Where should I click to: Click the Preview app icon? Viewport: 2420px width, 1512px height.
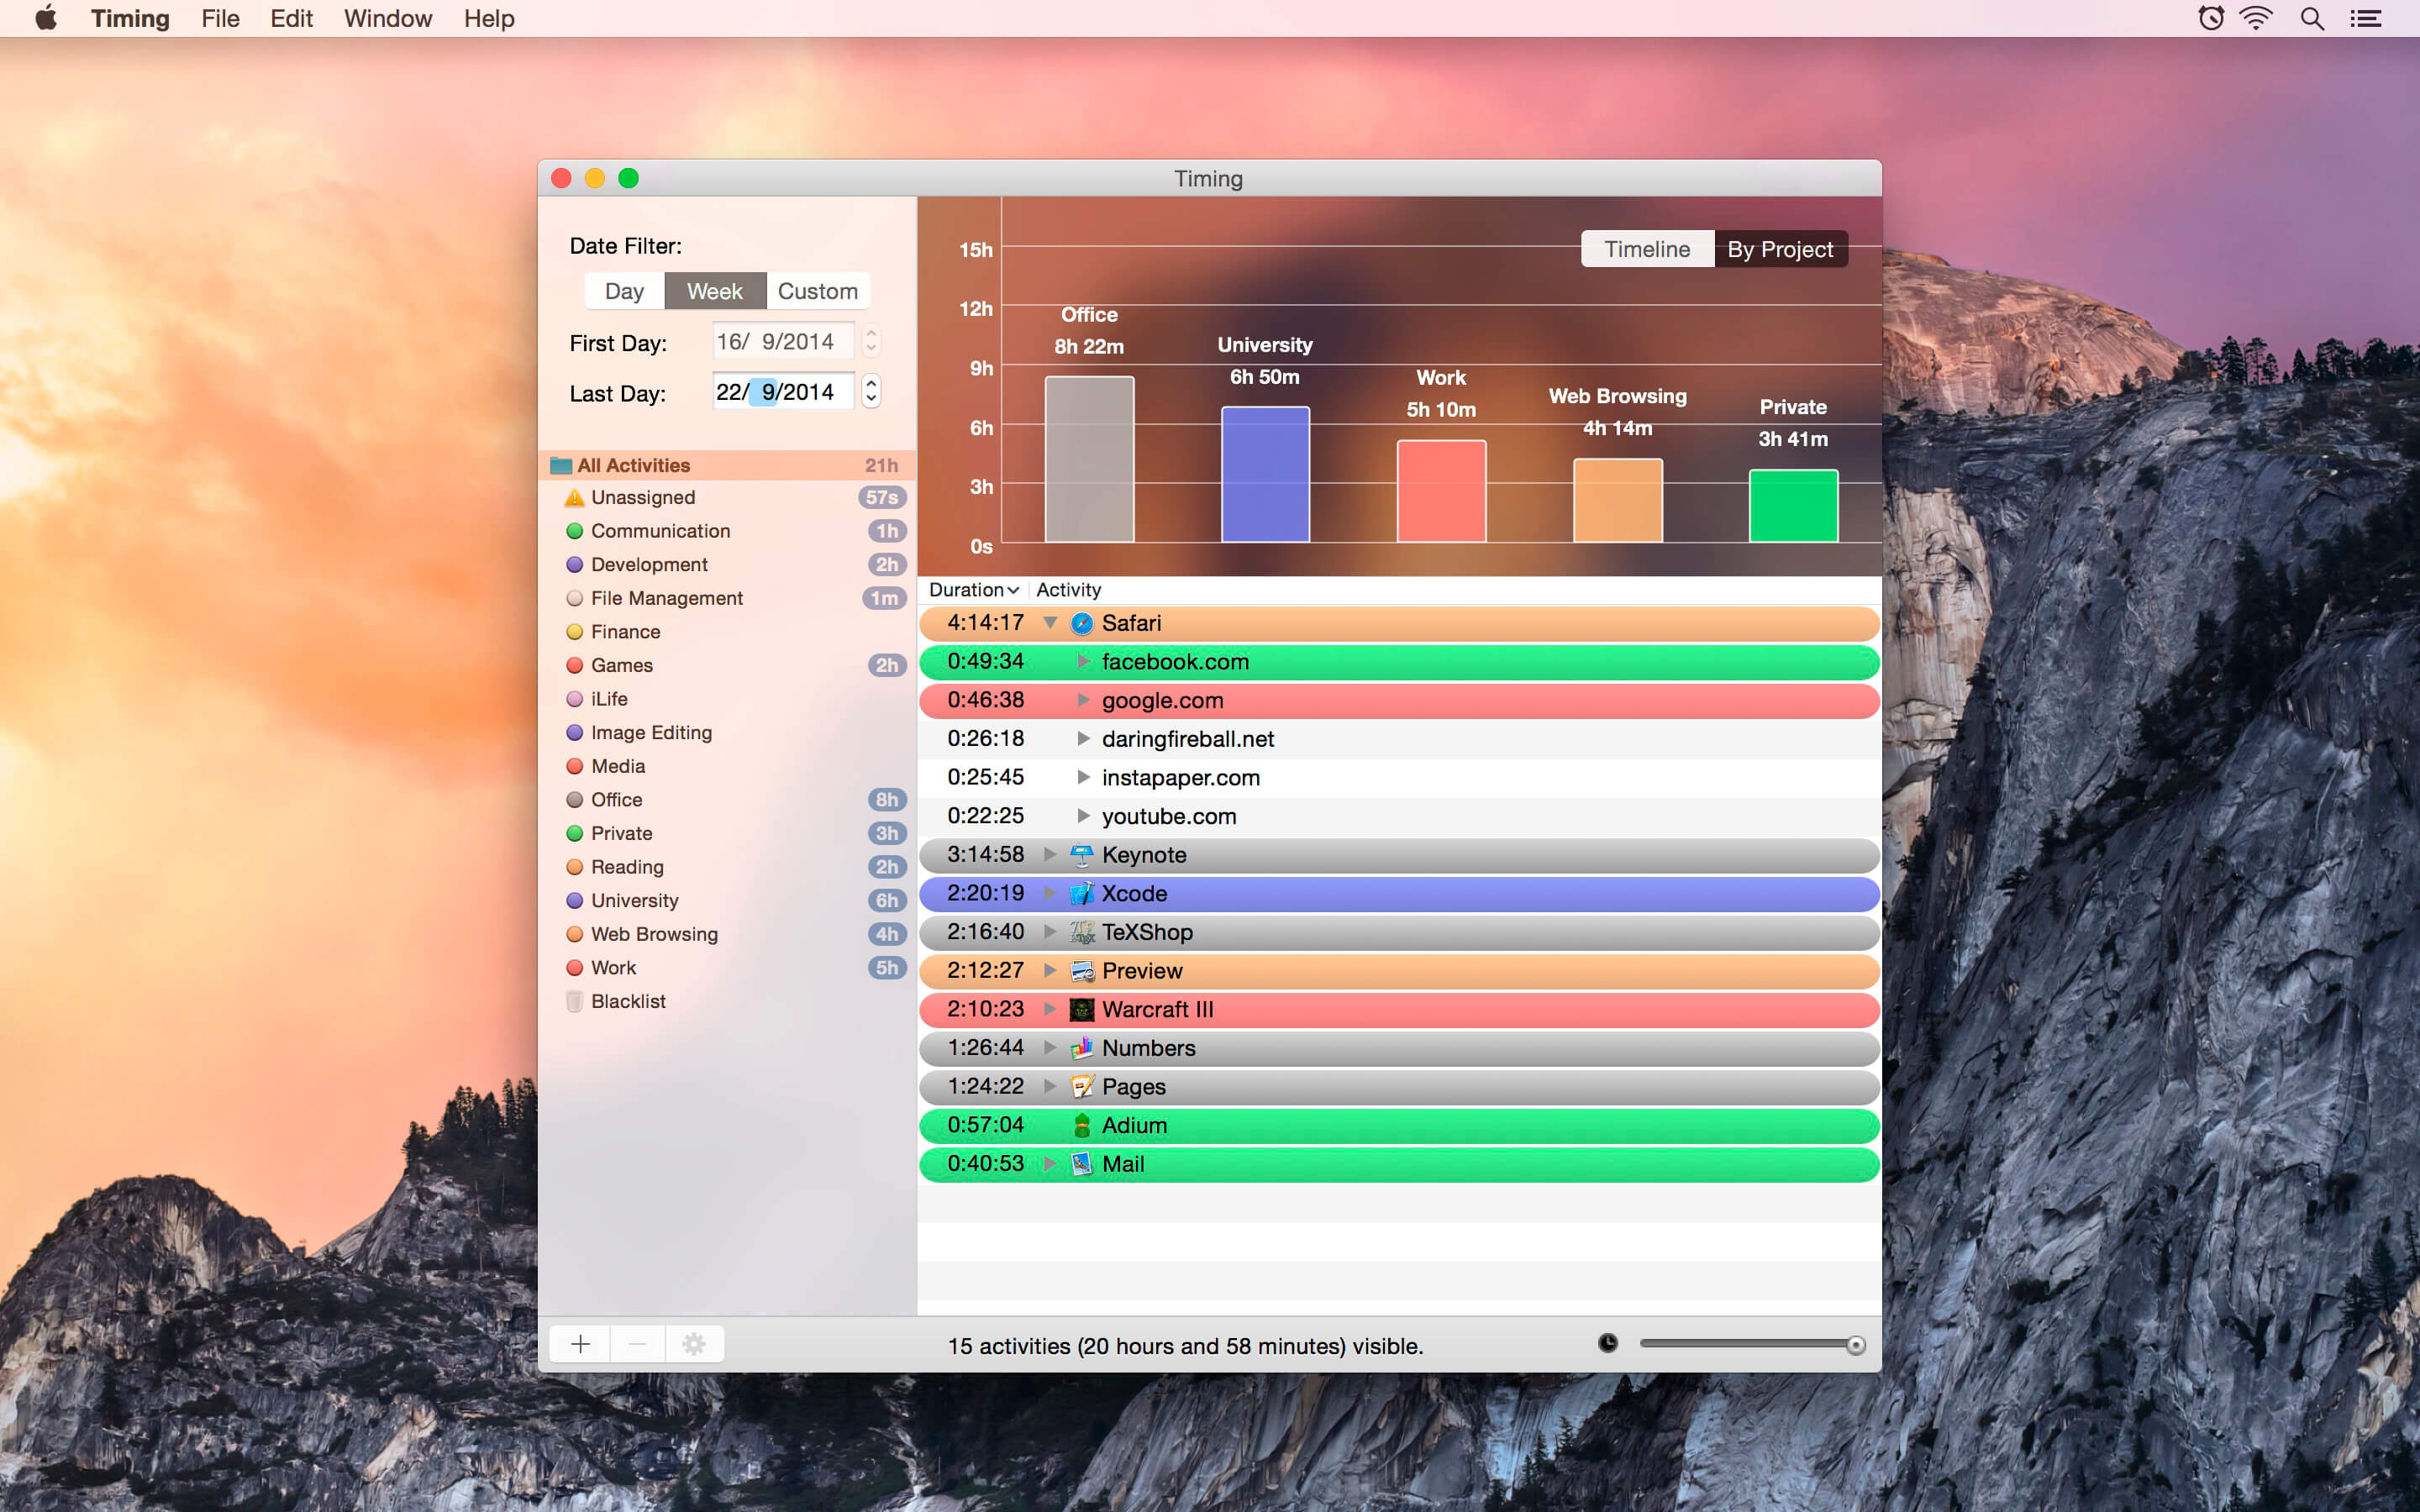click(1081, 971)
